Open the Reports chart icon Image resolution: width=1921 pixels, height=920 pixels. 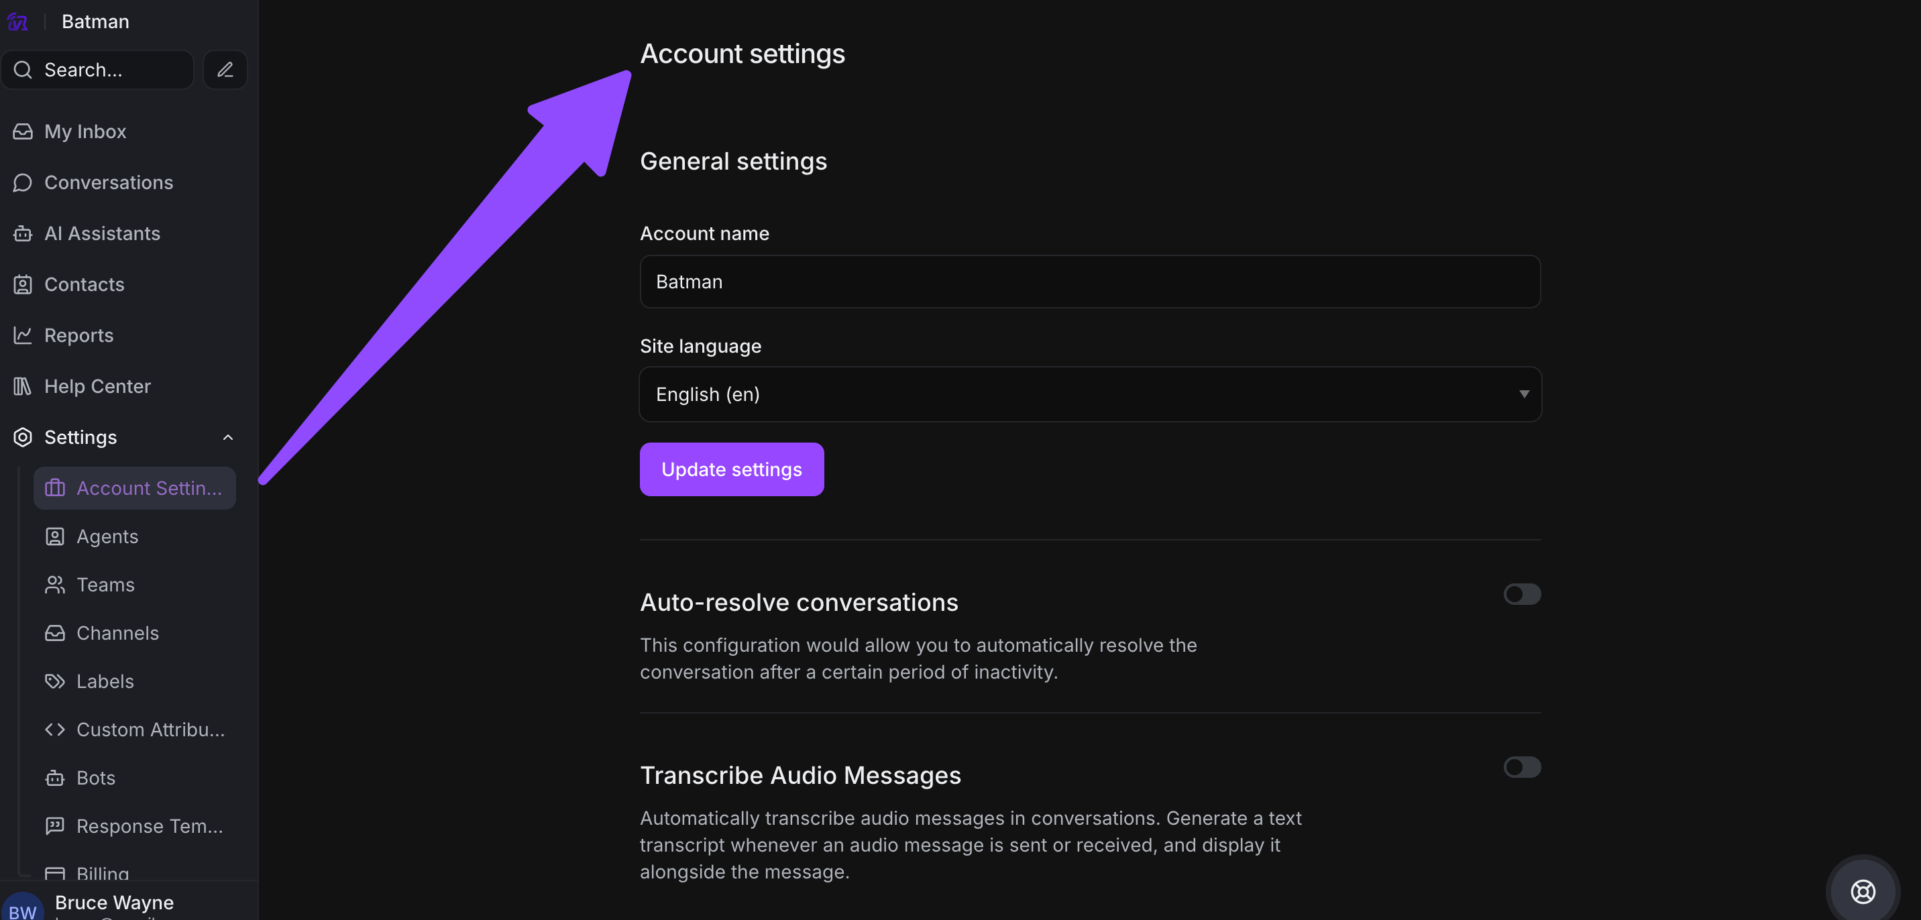click(x=22, y=335)
